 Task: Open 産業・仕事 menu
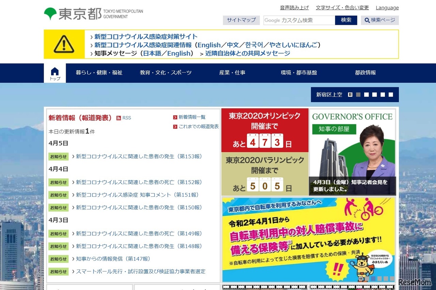point(232,72)
